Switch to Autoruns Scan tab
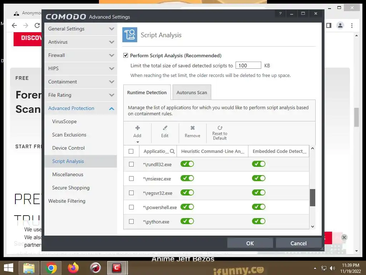 [x=192, y=92]
